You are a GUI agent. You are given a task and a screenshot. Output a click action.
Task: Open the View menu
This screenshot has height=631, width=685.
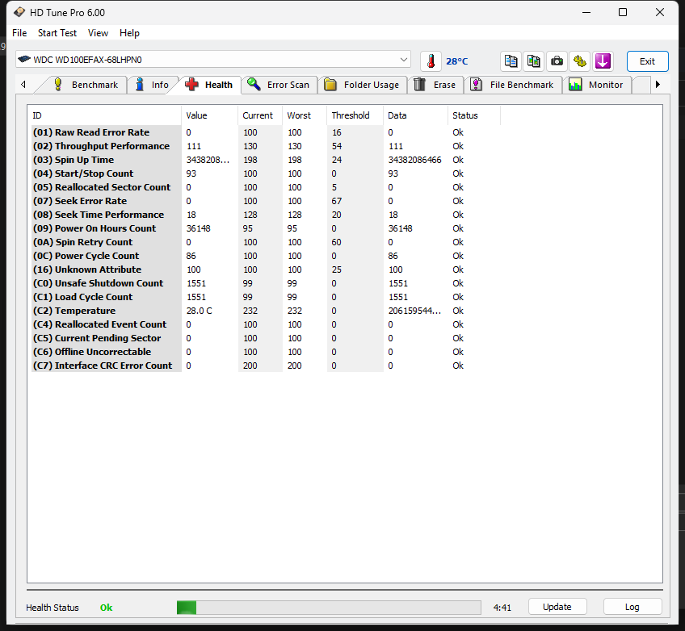click(x=98, y=33)
